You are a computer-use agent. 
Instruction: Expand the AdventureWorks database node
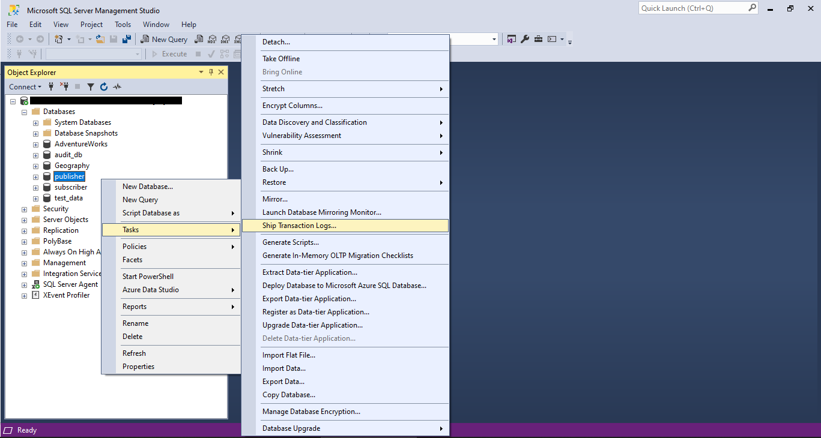point(35,143)
